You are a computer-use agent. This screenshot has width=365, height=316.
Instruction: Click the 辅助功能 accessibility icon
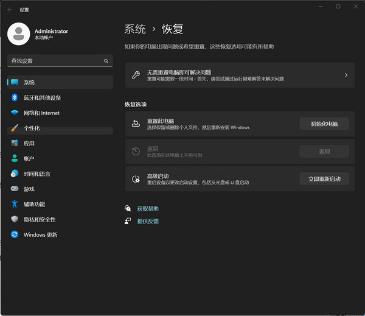15,204
